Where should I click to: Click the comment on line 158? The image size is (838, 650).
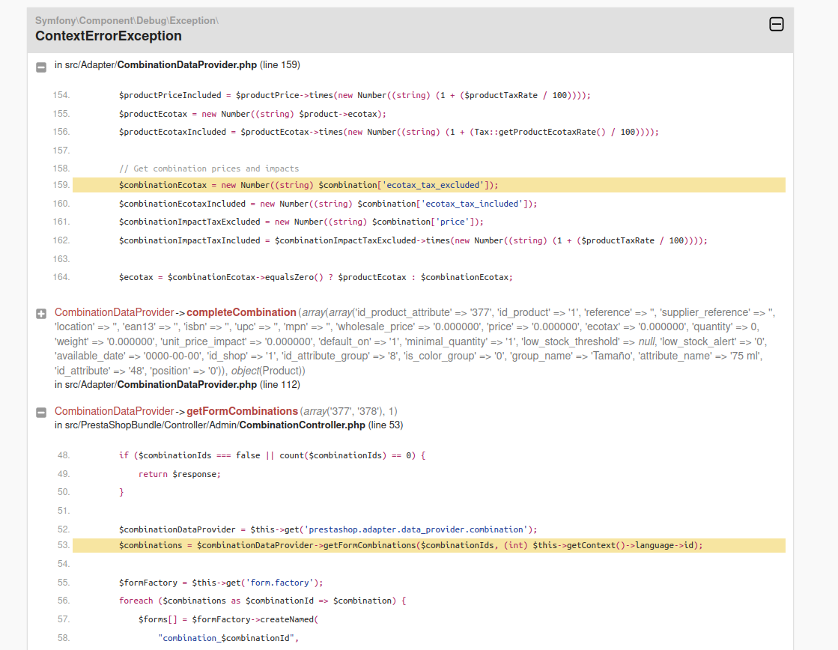(x=209, y=168)
